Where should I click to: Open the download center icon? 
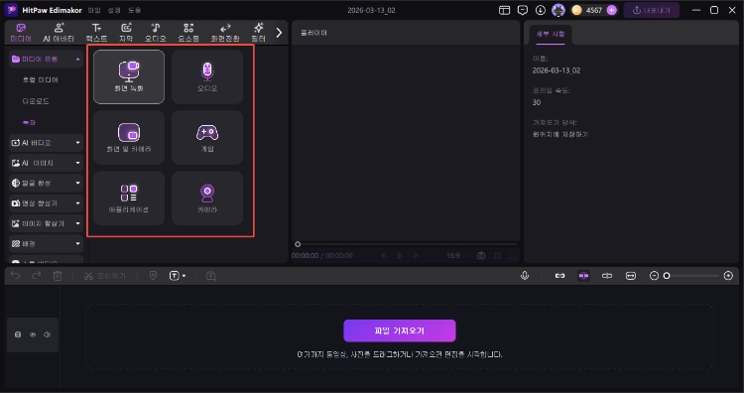tap(541, 10)
